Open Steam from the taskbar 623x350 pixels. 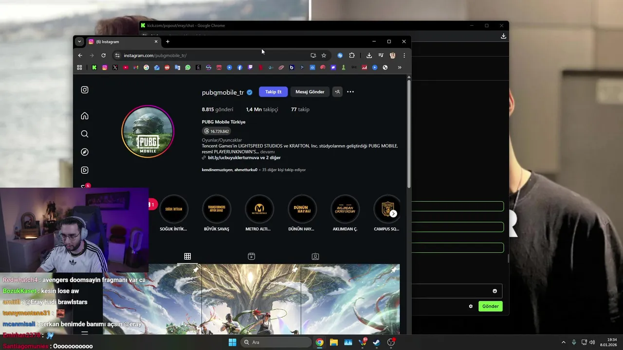[x=377, y=342]
